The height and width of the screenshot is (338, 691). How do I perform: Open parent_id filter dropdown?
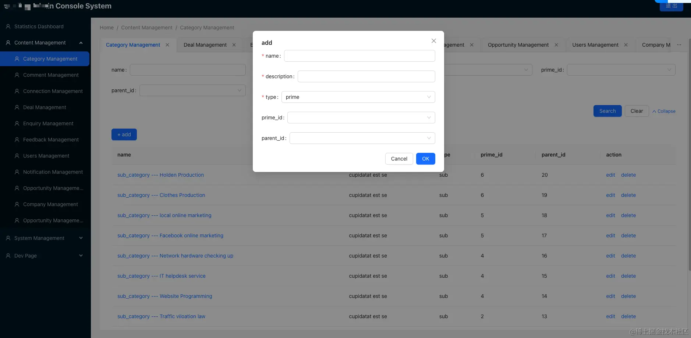point(192,90)
